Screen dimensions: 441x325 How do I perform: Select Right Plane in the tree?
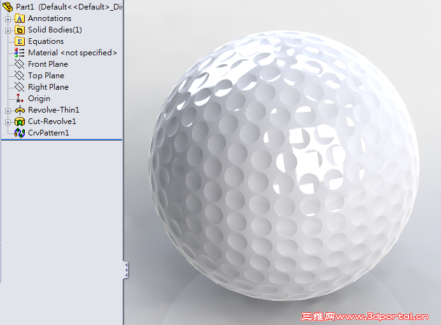[48, 87]
